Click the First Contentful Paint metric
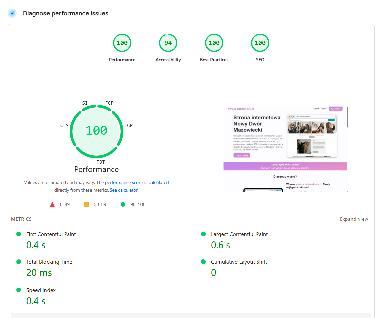The height and width of the screenshot is (318, 379). (x=99, y=240)
